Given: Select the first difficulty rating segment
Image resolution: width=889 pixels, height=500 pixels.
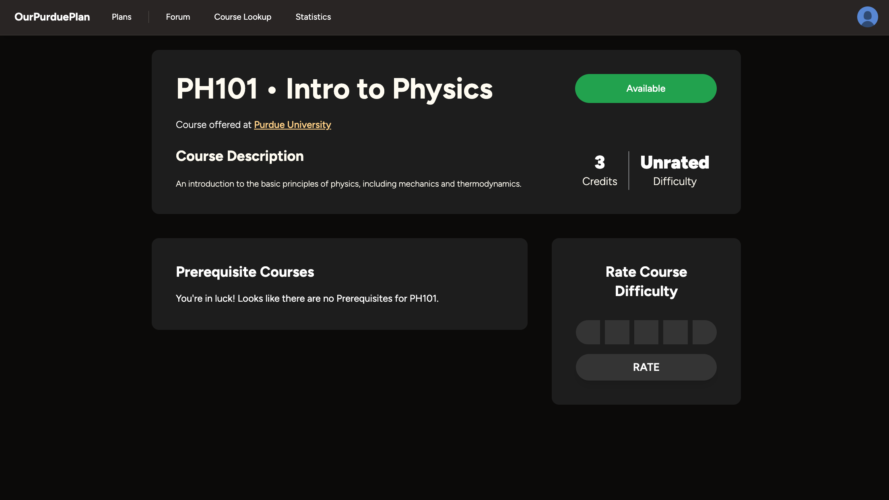Looking at the screenshot, I should [588, 332].
